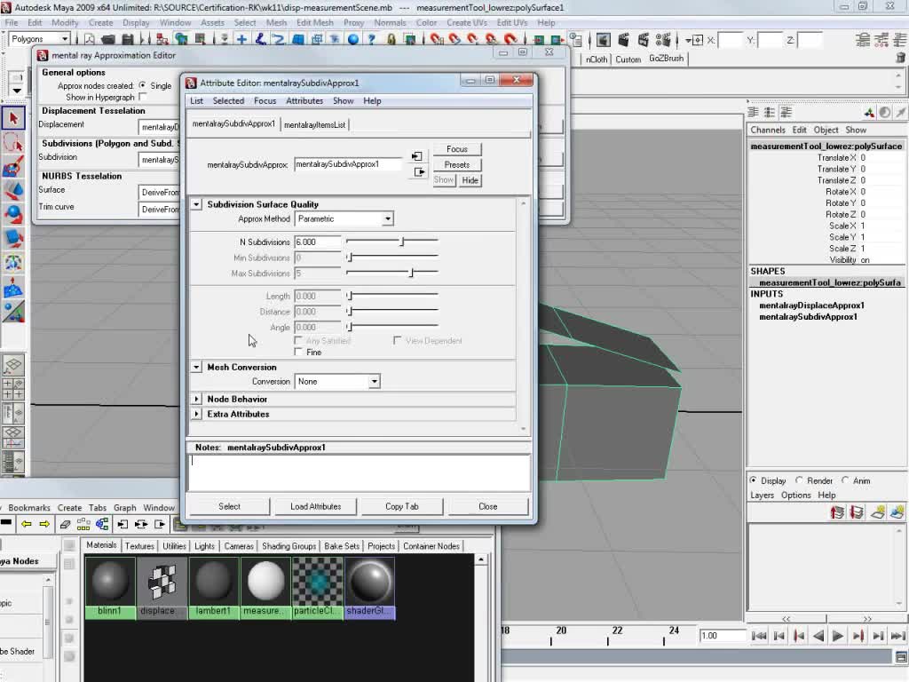909x682 pixels.
Task: Toggle the Any Satisfied checkbox
Action: coord(298,340)
